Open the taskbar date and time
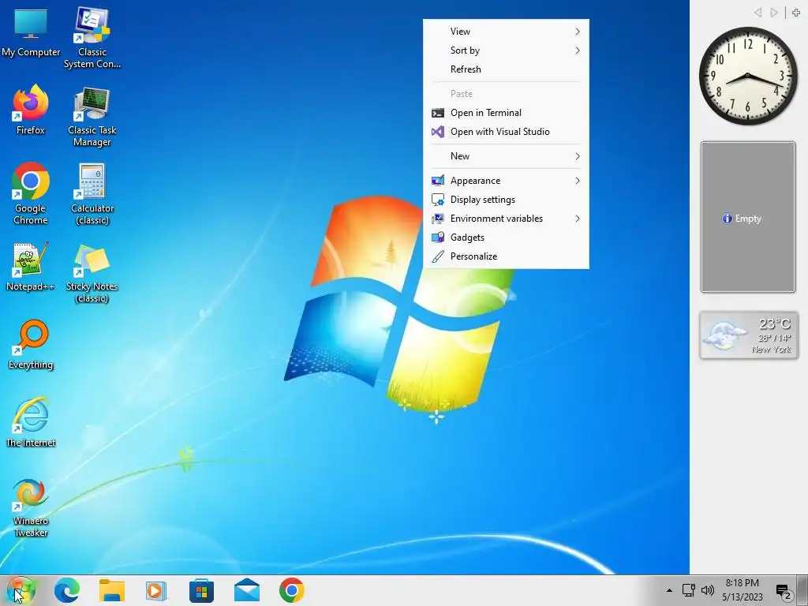This screenshot has width=808, height=606. click(x=742, y=590)
